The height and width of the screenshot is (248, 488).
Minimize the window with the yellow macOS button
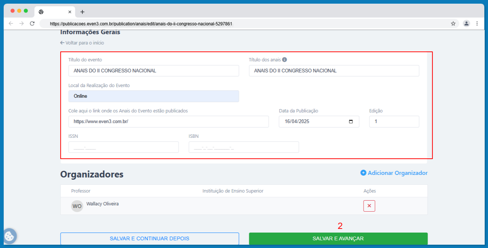pos(19,11)
